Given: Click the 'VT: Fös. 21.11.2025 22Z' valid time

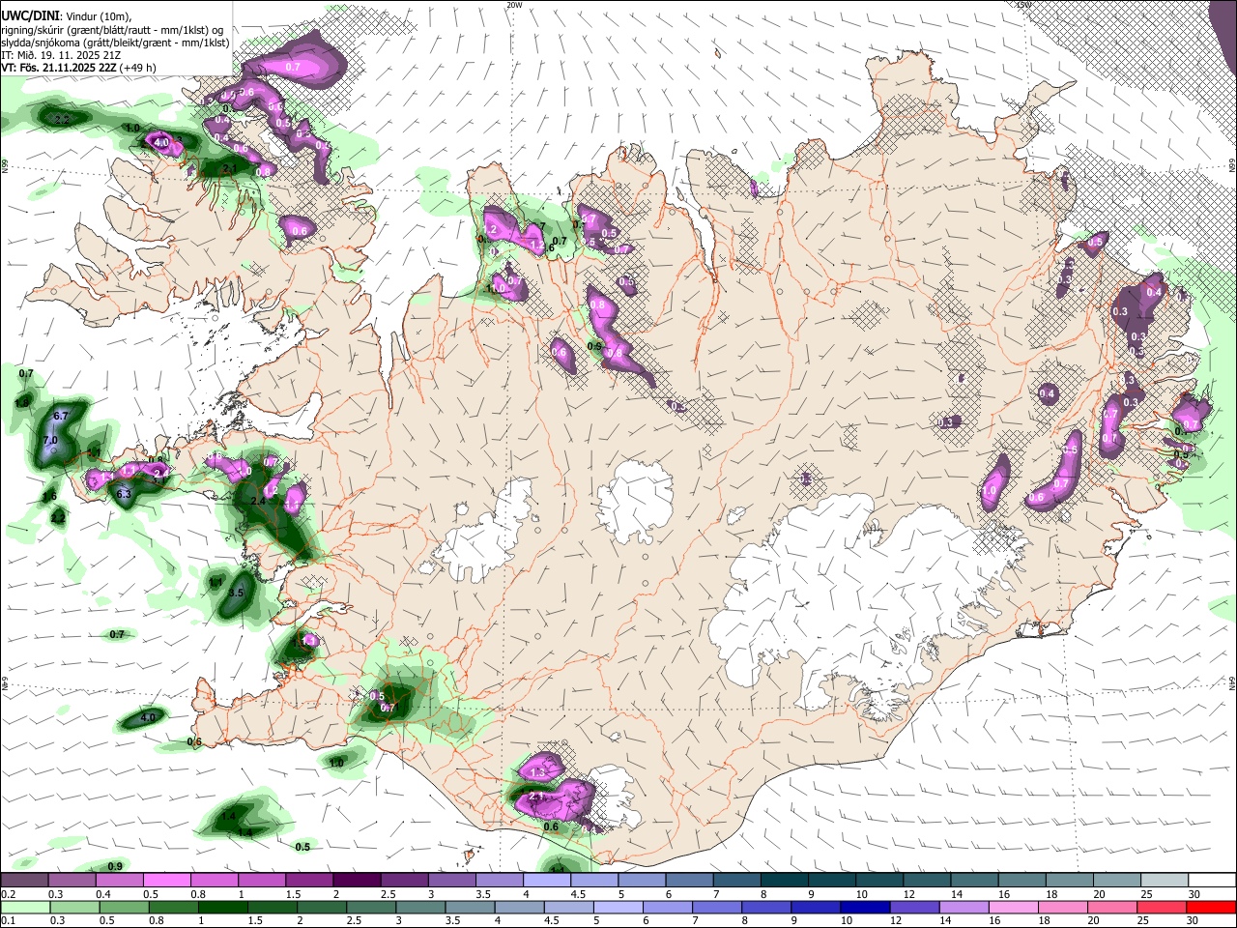Looking at the screenshot, I should 59,68.
